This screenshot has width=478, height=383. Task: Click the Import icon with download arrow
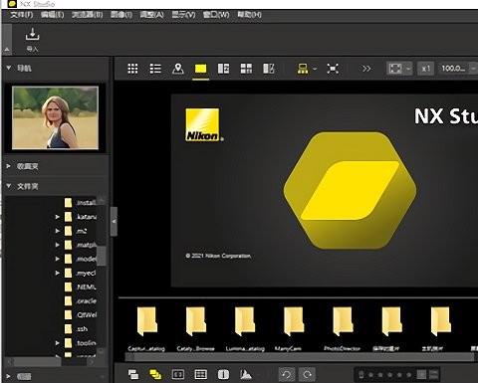(x=33, y=35)
